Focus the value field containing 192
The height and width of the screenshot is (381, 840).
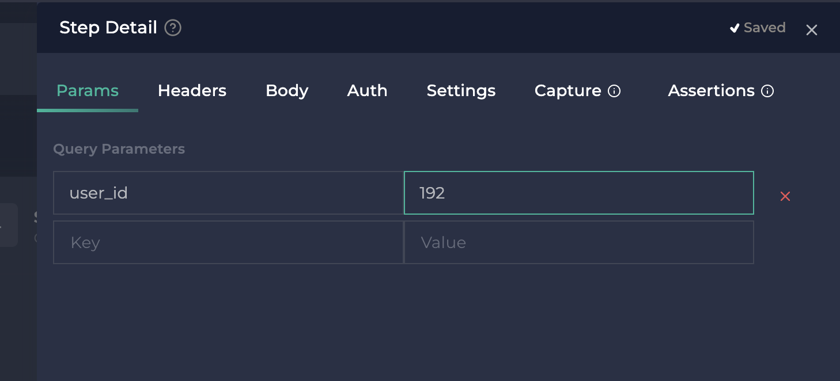(x=578, y=193)
